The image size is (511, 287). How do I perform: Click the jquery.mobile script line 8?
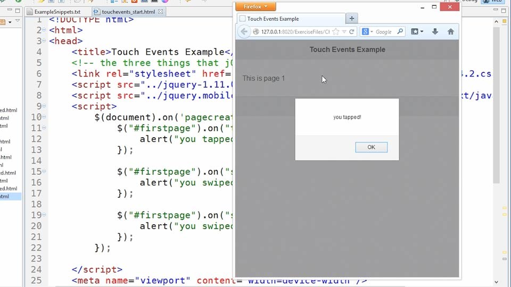153,95
